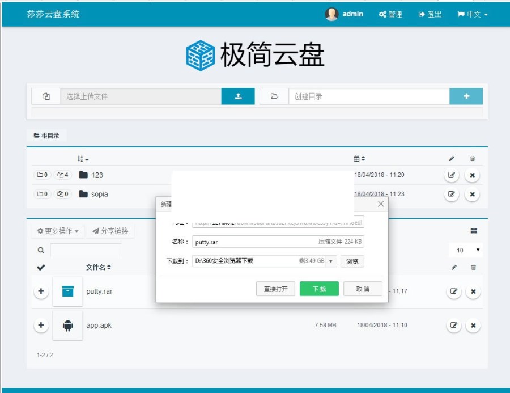The height and width of the screenshot is (393, 510).
Task: Open the 123 folder
Action: click(97, 175)
